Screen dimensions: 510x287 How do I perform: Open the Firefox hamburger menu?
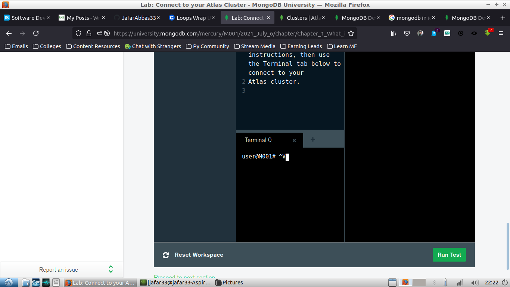(x=501, y=33)
